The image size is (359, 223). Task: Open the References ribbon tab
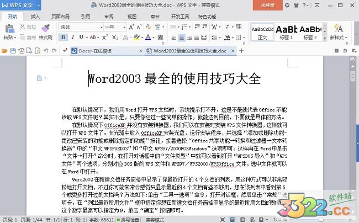point(86,17)
